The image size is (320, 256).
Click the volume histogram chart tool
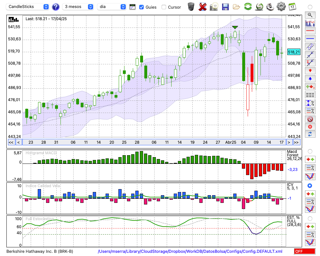click(310, 23)
